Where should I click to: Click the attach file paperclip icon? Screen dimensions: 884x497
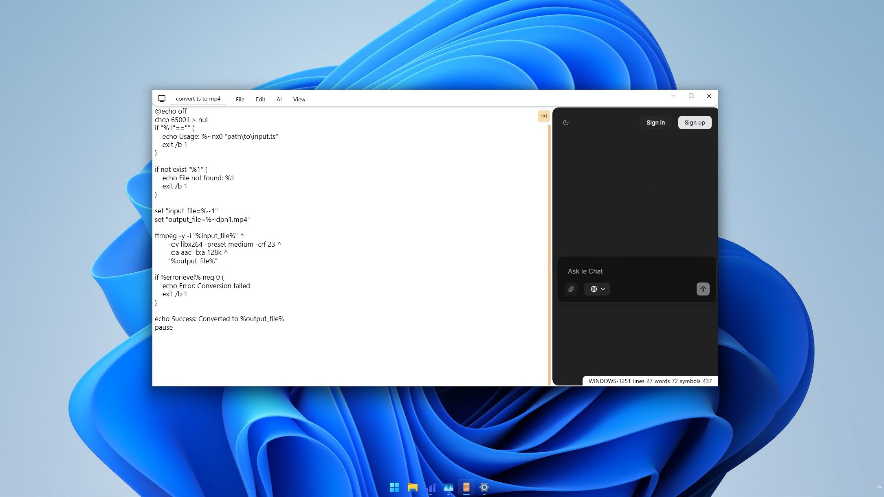571,289
